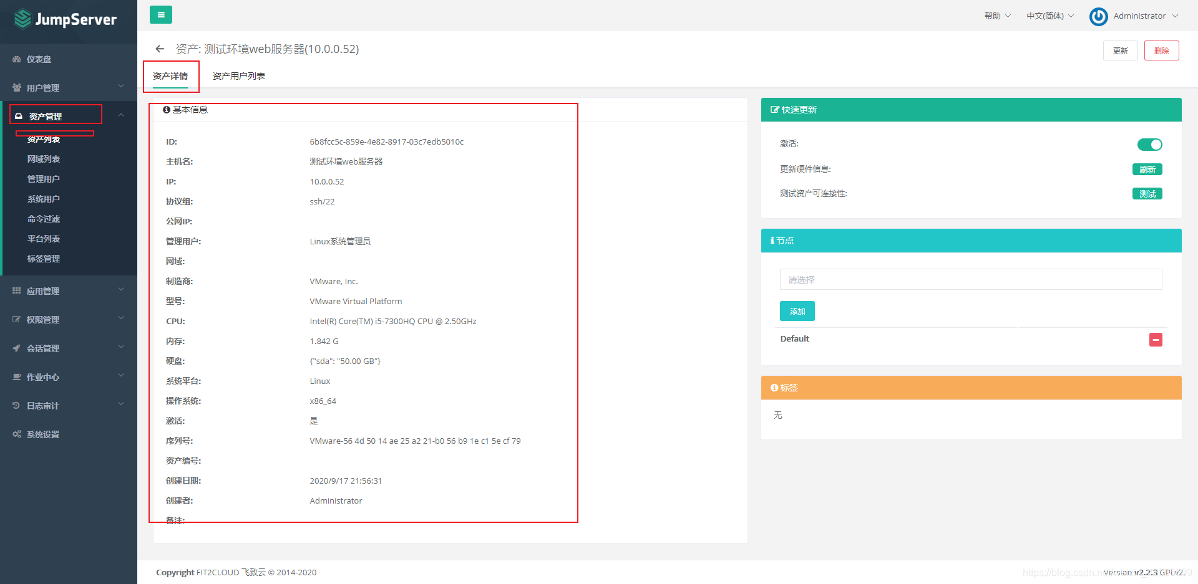
Task: Click the Administrator avatar icon
Action: 1098,16
